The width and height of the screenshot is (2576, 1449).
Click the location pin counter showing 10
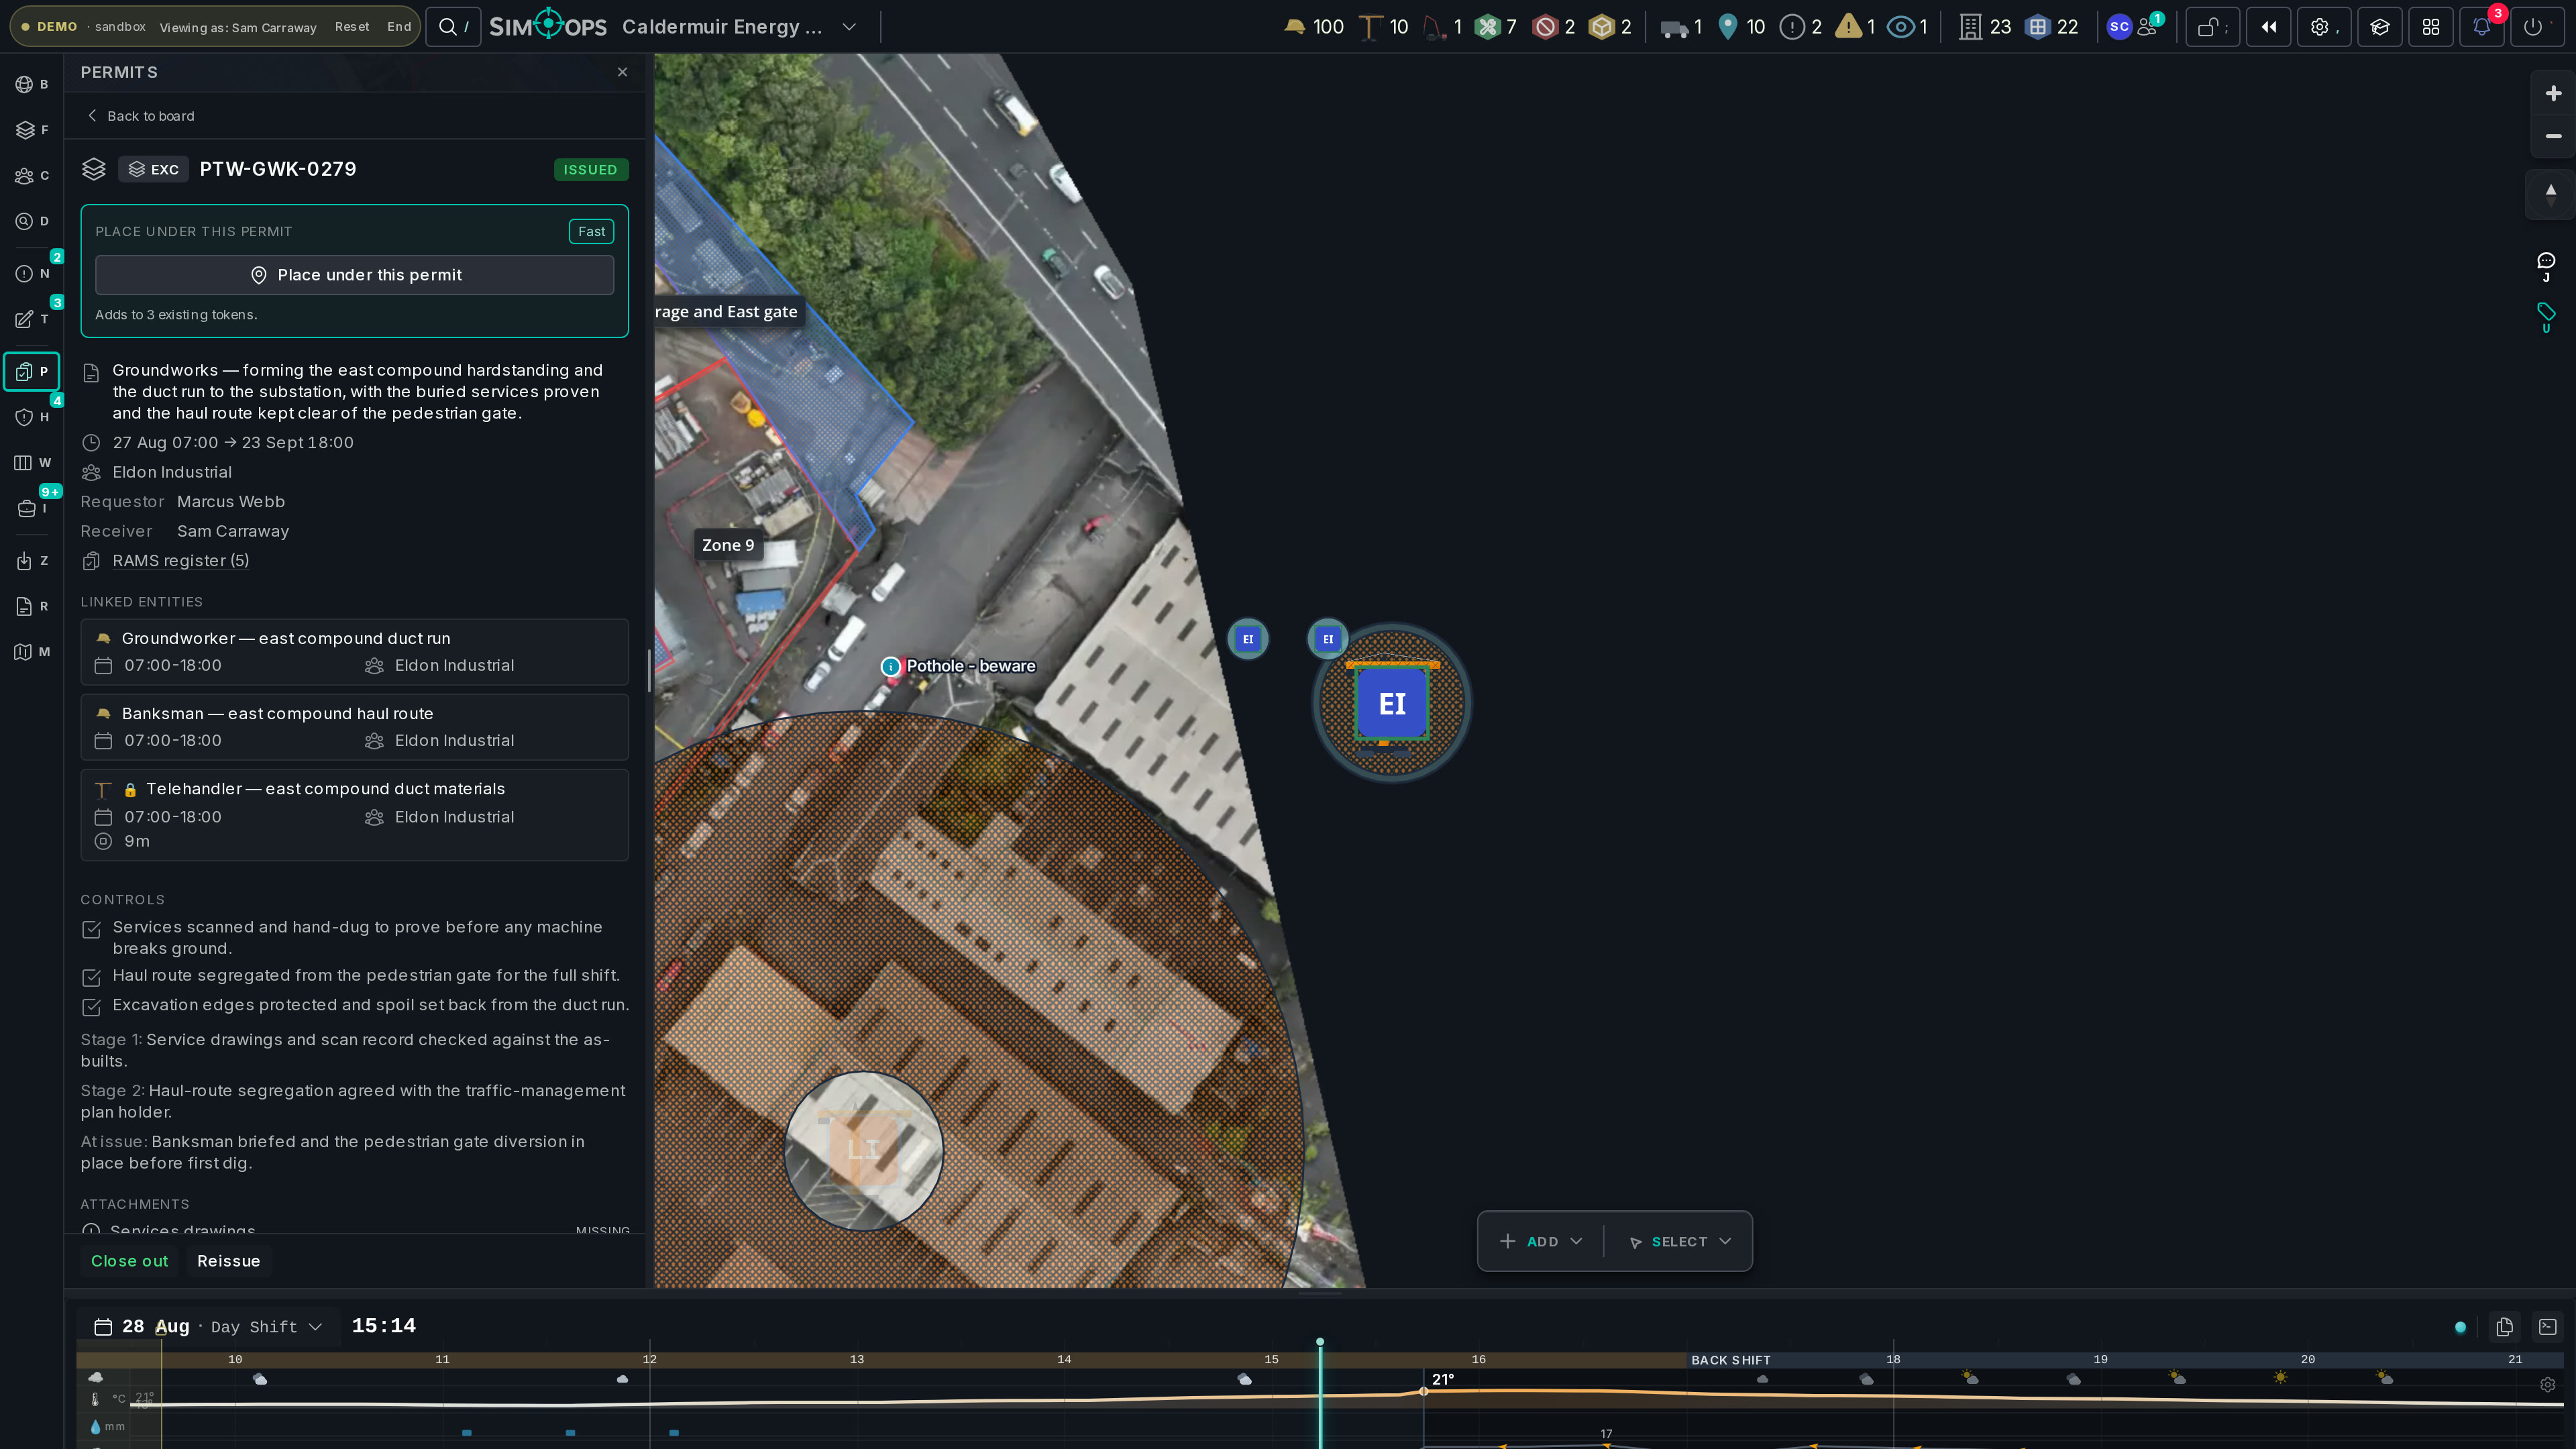[x=1741, y=27]
